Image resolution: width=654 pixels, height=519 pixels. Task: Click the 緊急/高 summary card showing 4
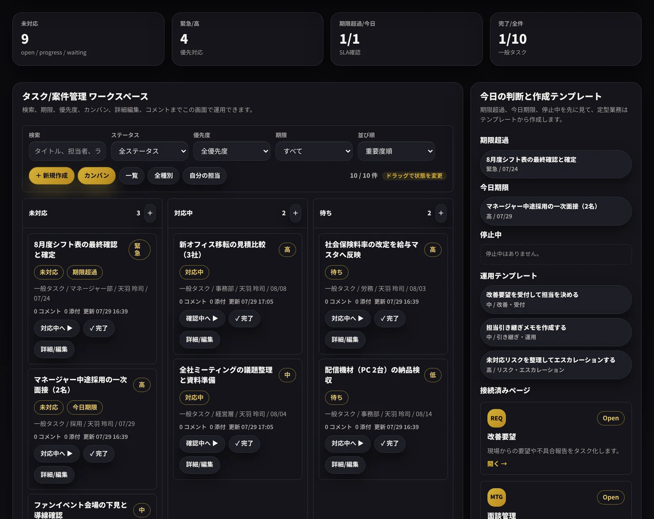coord(247,39)
